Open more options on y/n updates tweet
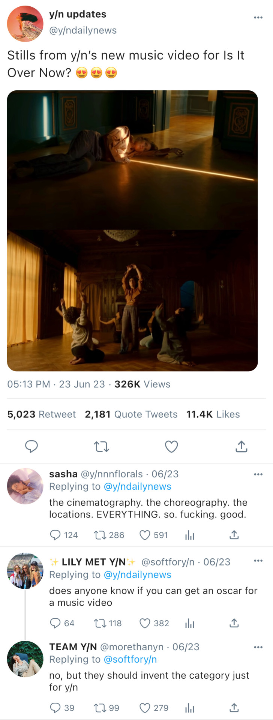The width and height of the screenshot is (273, 720). pyautogui.click(x=258, y=18)
